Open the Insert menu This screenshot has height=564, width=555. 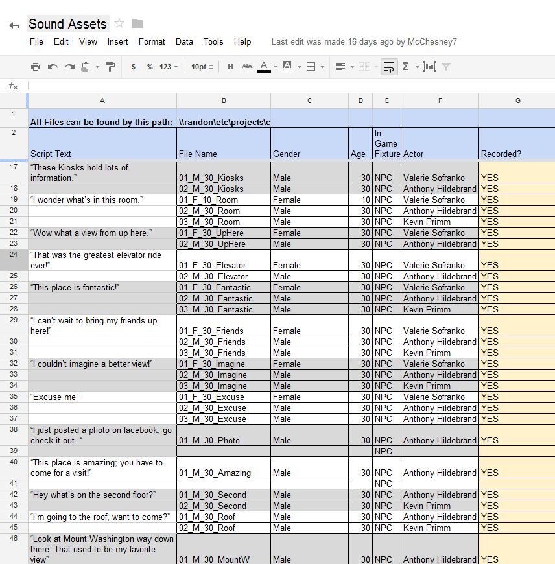[117, 41]
